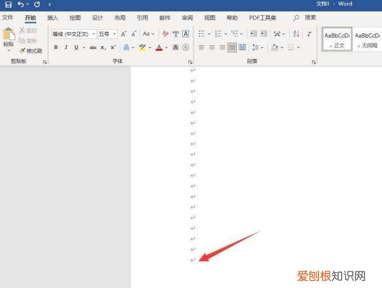Image resolution: width=382 pixels, height=288 pixels.
Task: Decrease font size with shrink font icon
Action: point(134,34)
